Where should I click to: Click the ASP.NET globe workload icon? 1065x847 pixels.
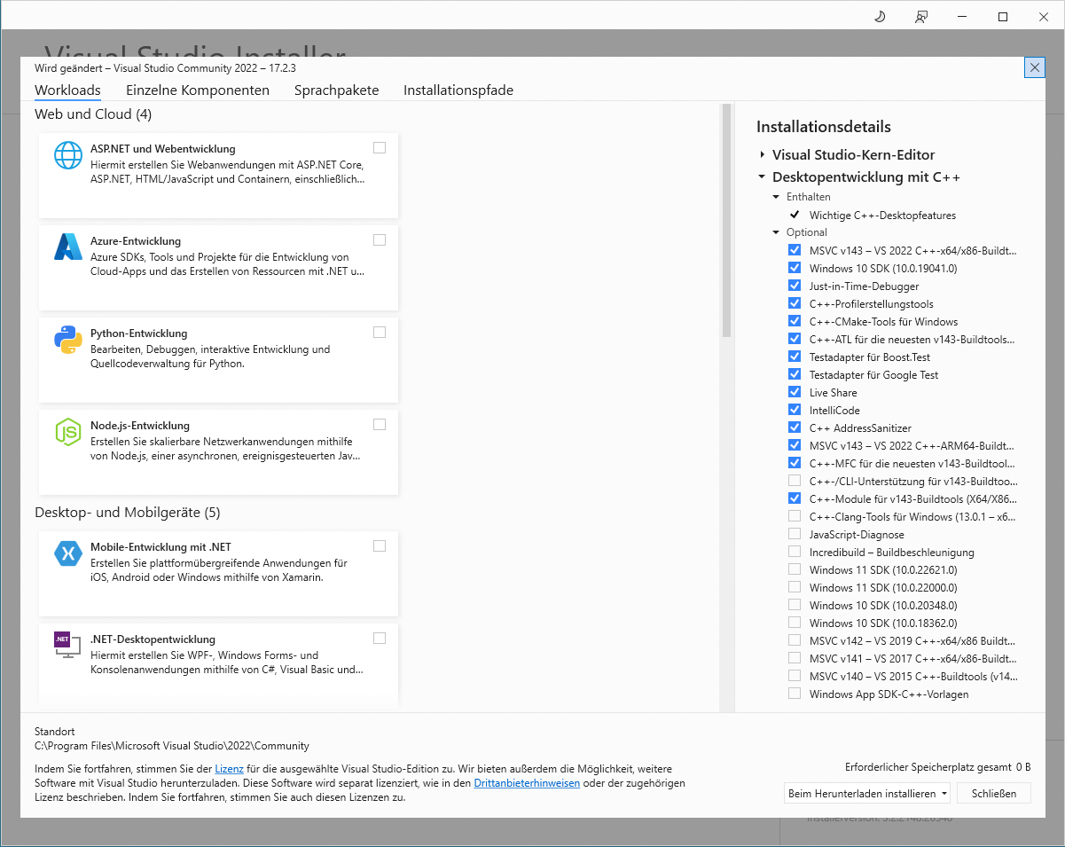pyautogui.click(x=68, y=155)
